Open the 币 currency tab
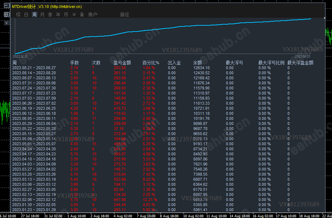 (x=66, y=14)
